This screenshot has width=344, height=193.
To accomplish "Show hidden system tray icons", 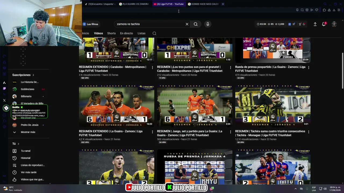I will [295, 189].
